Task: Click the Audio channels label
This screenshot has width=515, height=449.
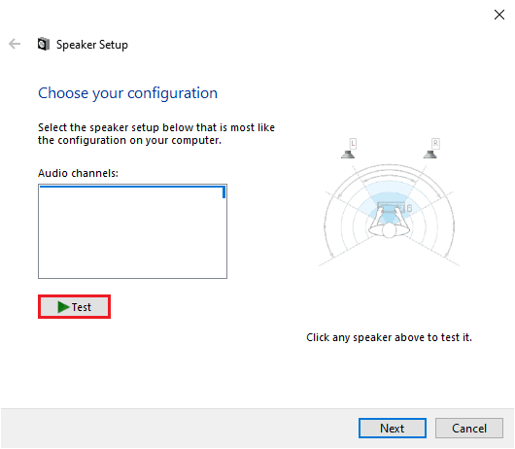Action: click(78, 173)
